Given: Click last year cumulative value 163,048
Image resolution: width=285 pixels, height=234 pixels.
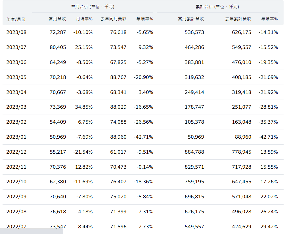Looking at the screenshot, I should click(242, 122).
